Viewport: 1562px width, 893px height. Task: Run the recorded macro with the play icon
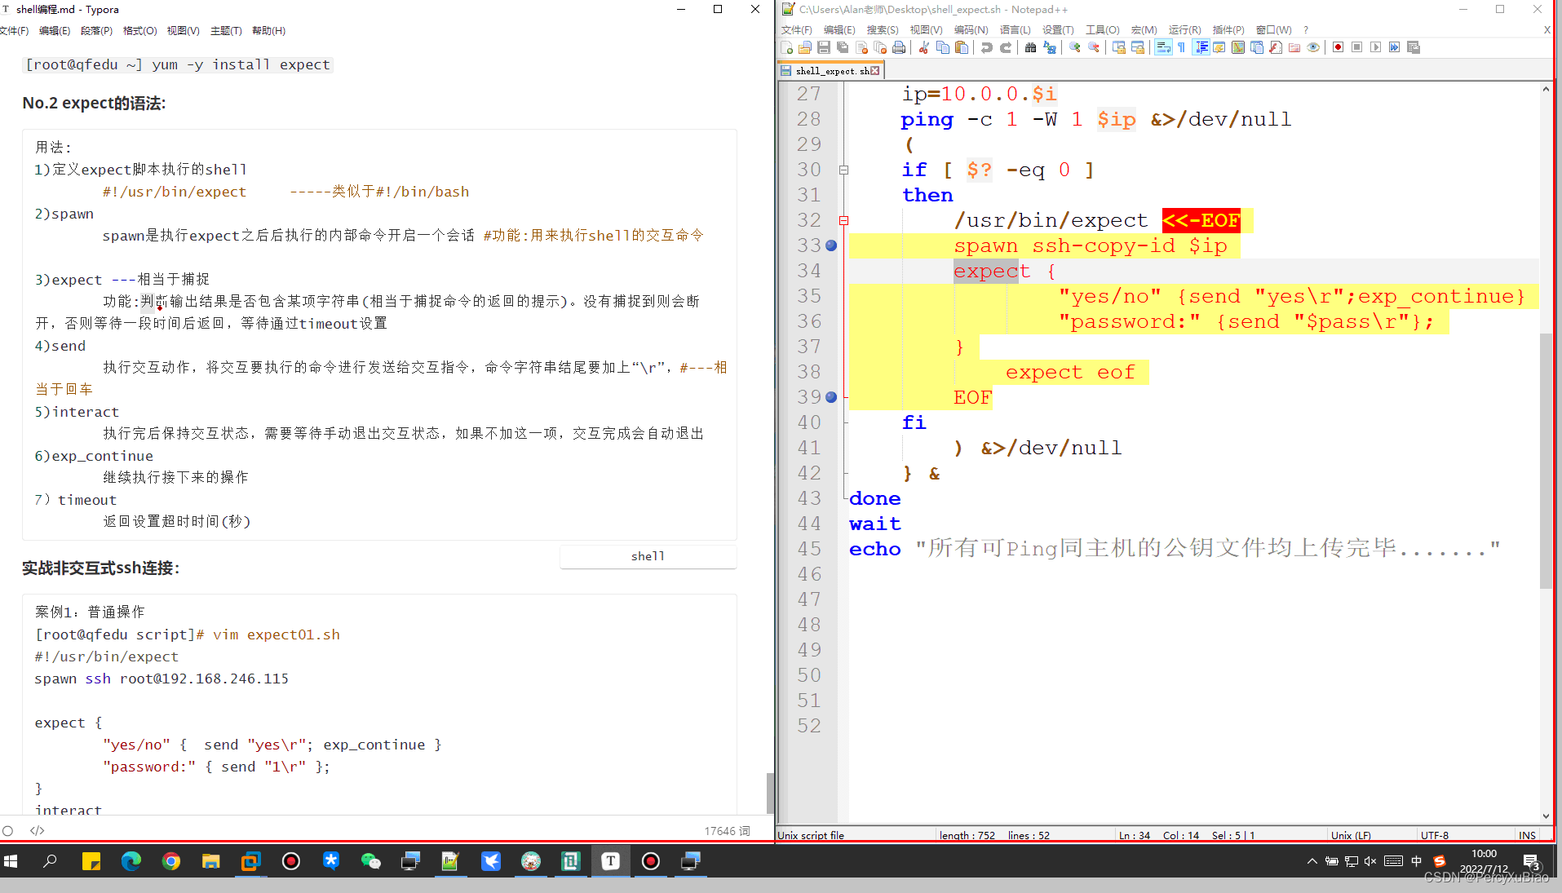tap(1375, 46)
